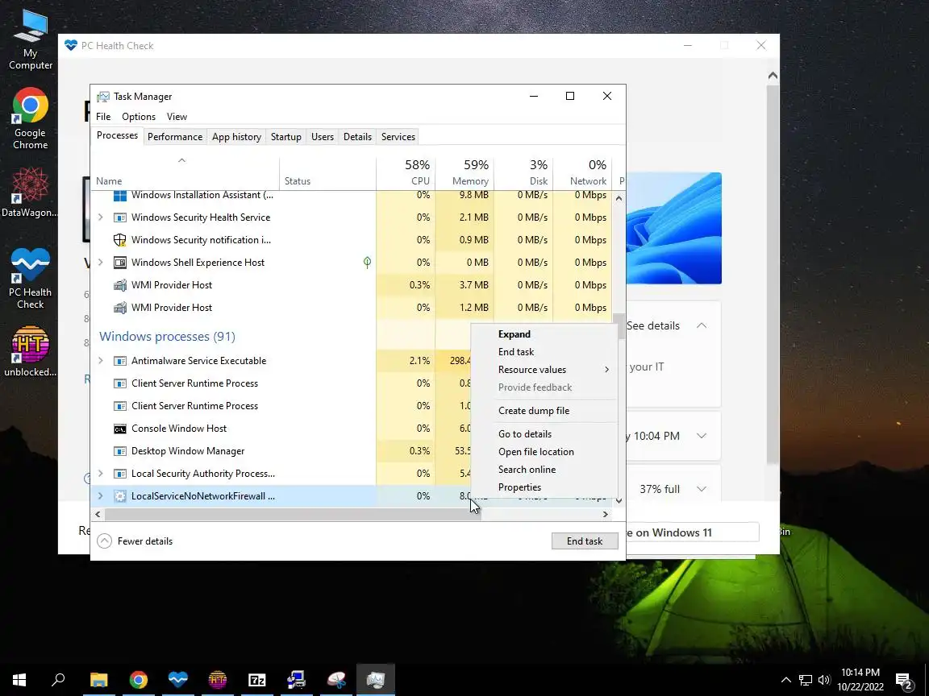Open My Computer desktop icon
Viewport: 929px width, 696px height.
tap(30, 39)
